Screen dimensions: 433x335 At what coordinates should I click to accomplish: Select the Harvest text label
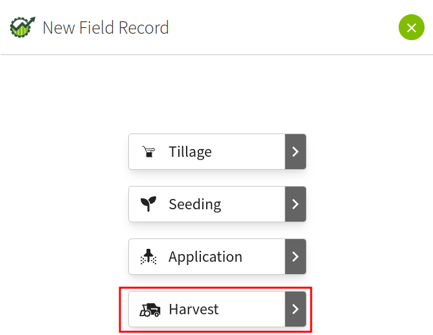(193, 309)
